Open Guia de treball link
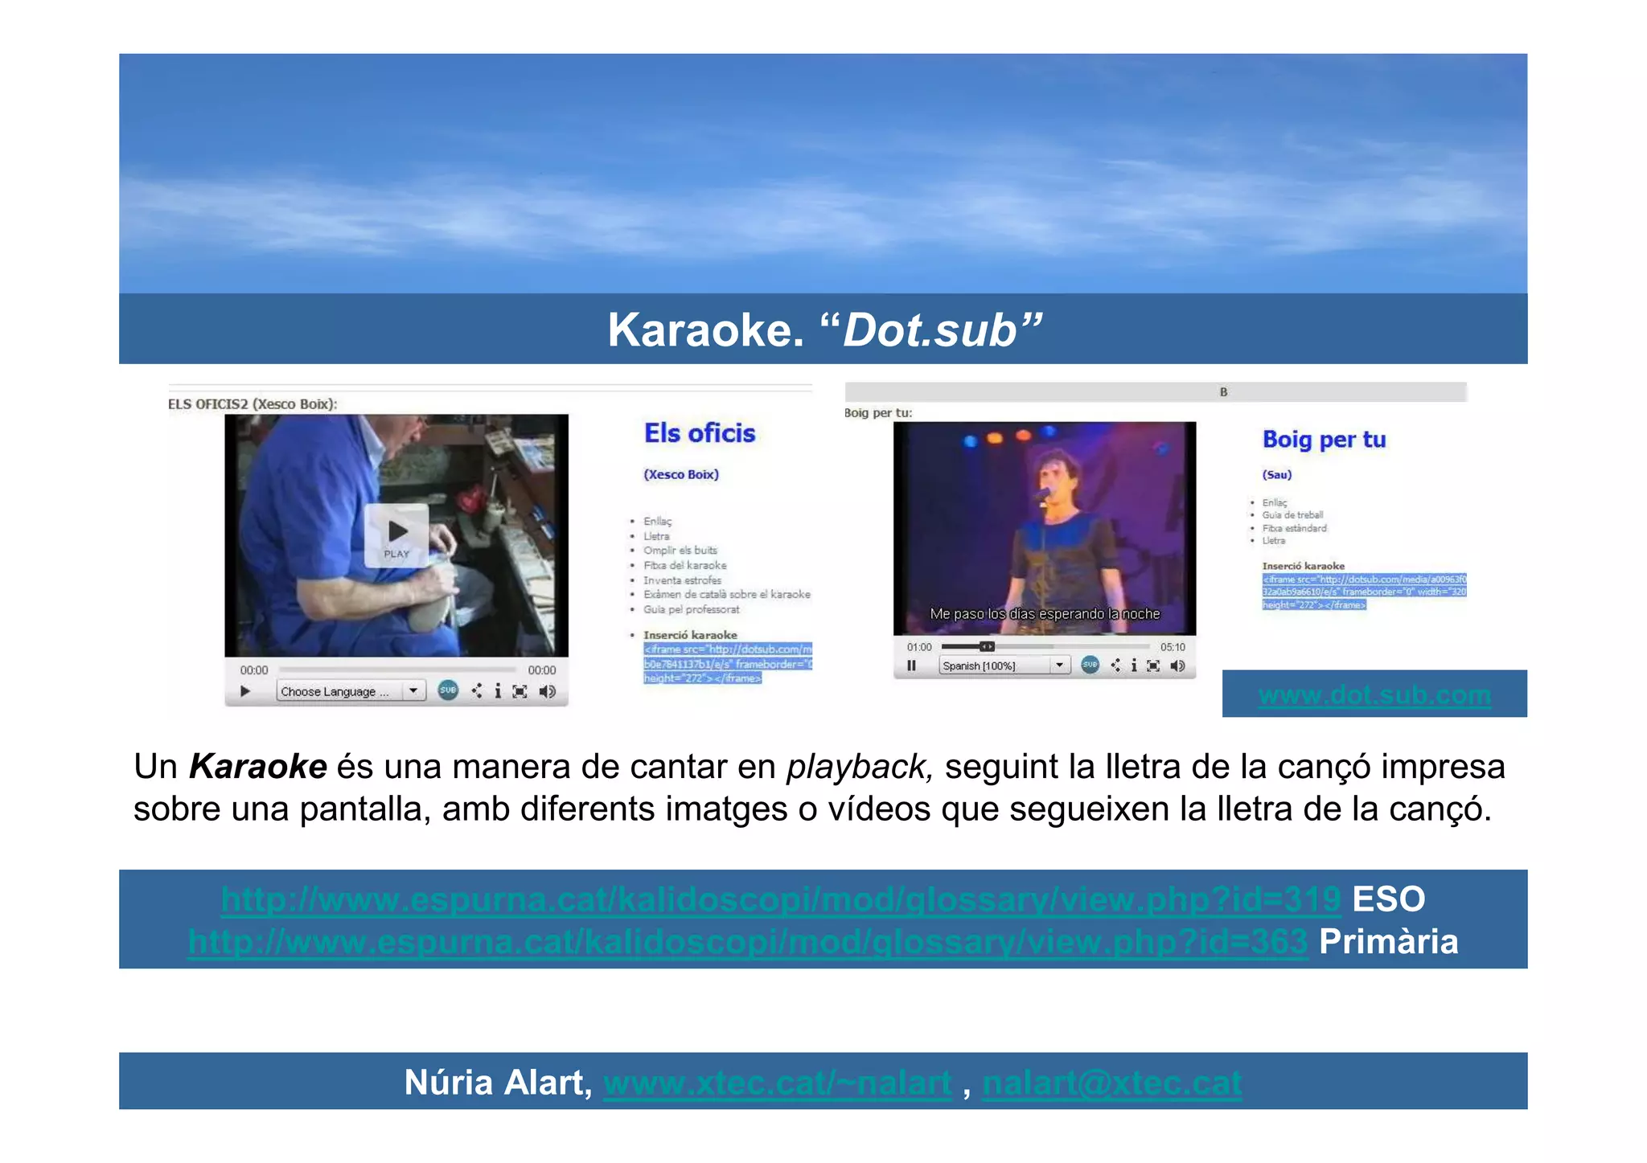Viewport: 1647px width, 1163px height. click(1292, 515)
